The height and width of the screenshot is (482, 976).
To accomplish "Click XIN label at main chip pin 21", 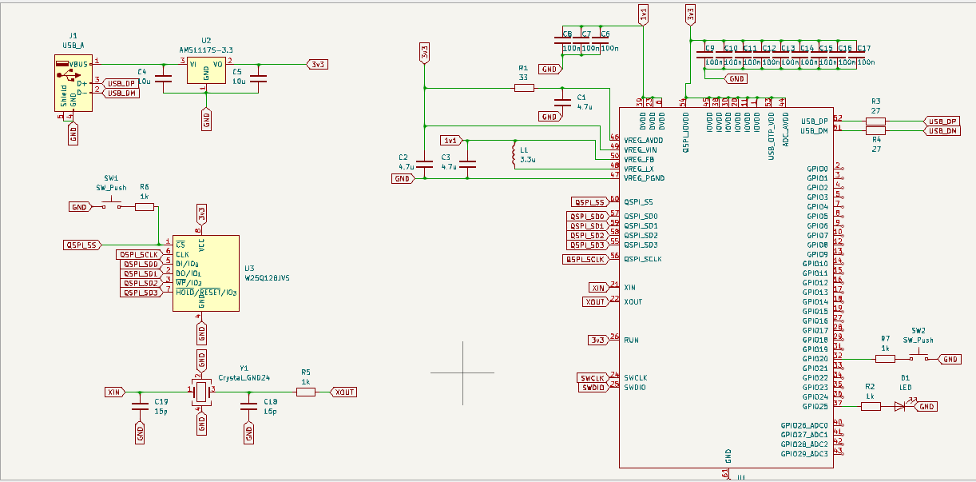I will pyautogui.click(x=599, y=288).
